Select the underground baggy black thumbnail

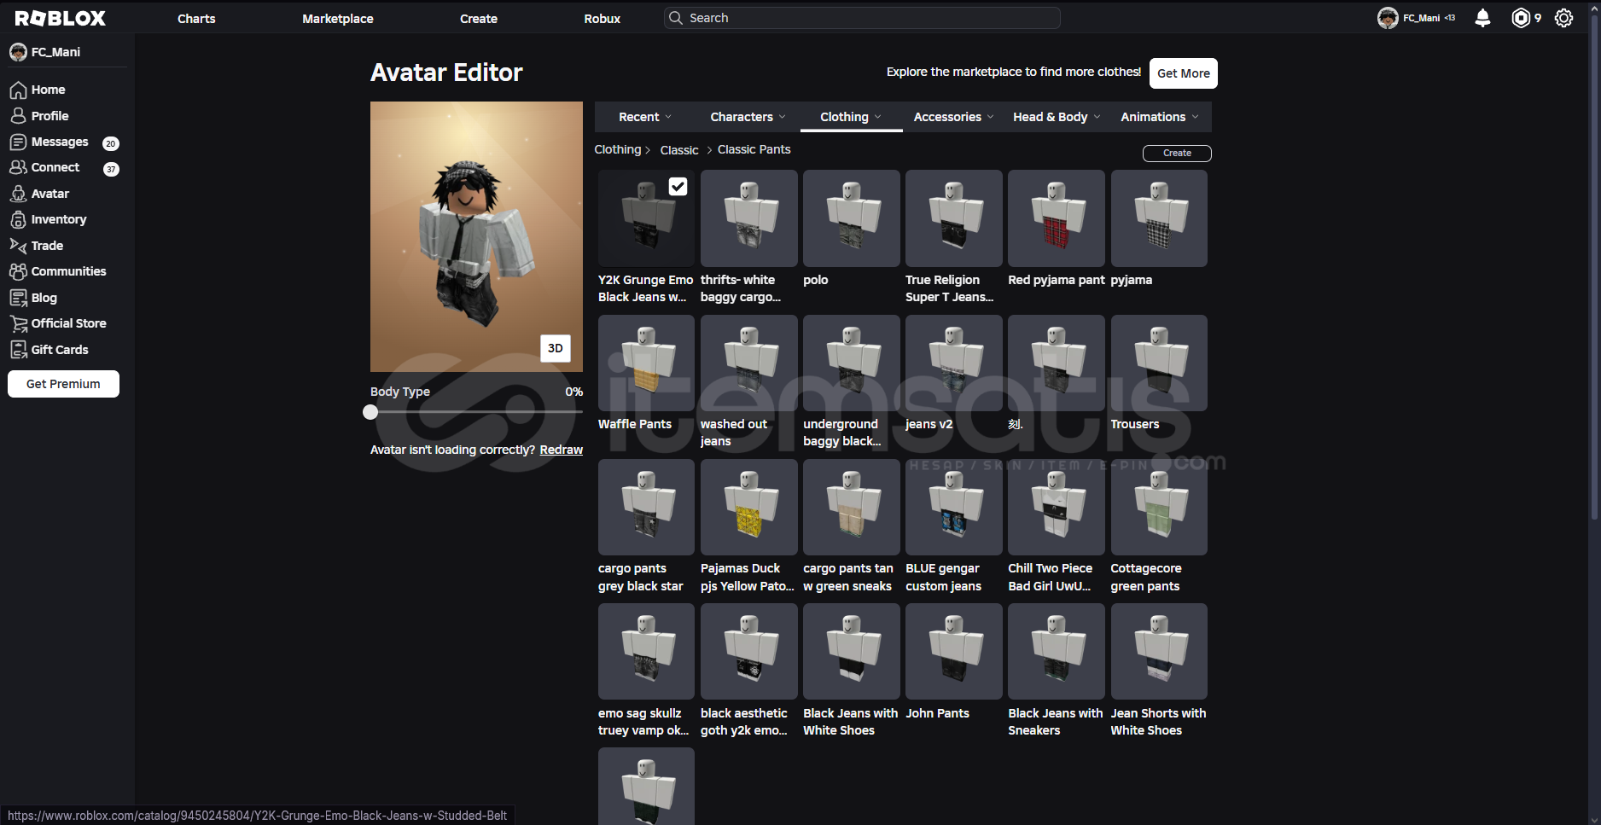pos(851,363)
